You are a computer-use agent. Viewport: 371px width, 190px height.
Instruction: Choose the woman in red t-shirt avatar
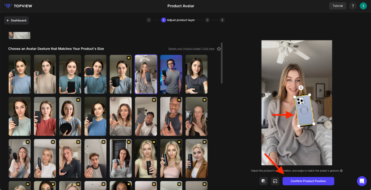point(45,116)
